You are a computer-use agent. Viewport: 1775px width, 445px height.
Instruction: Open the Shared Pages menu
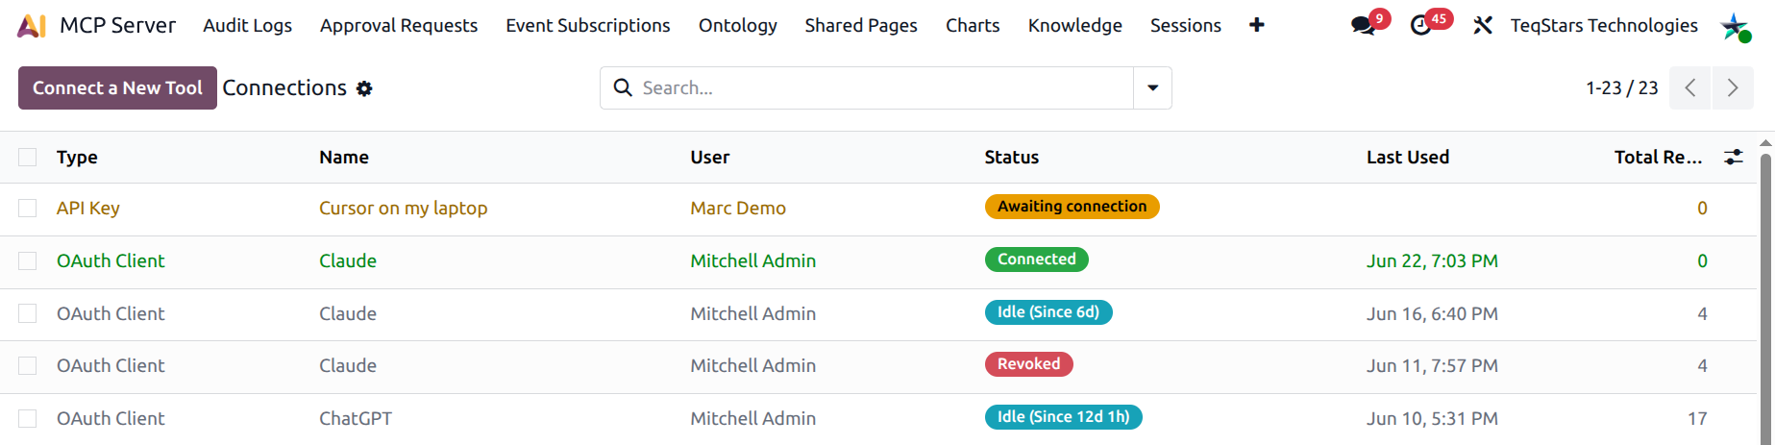click(861, 26)
